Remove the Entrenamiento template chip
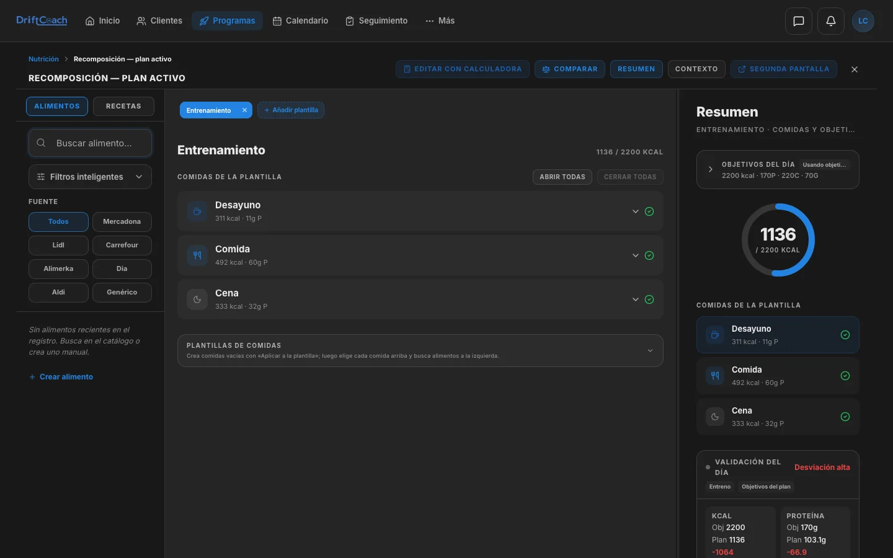This screenshot has height=558, width=893. (x=244, y=110)
